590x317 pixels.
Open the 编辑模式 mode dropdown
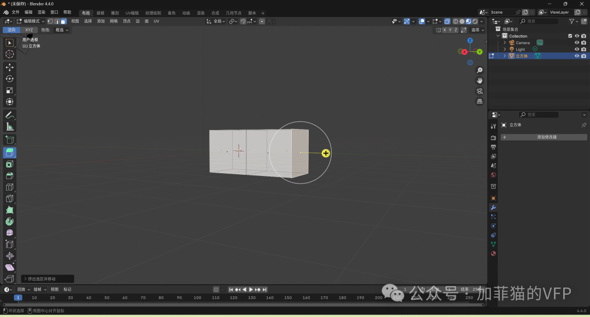[x=30, y=21]
